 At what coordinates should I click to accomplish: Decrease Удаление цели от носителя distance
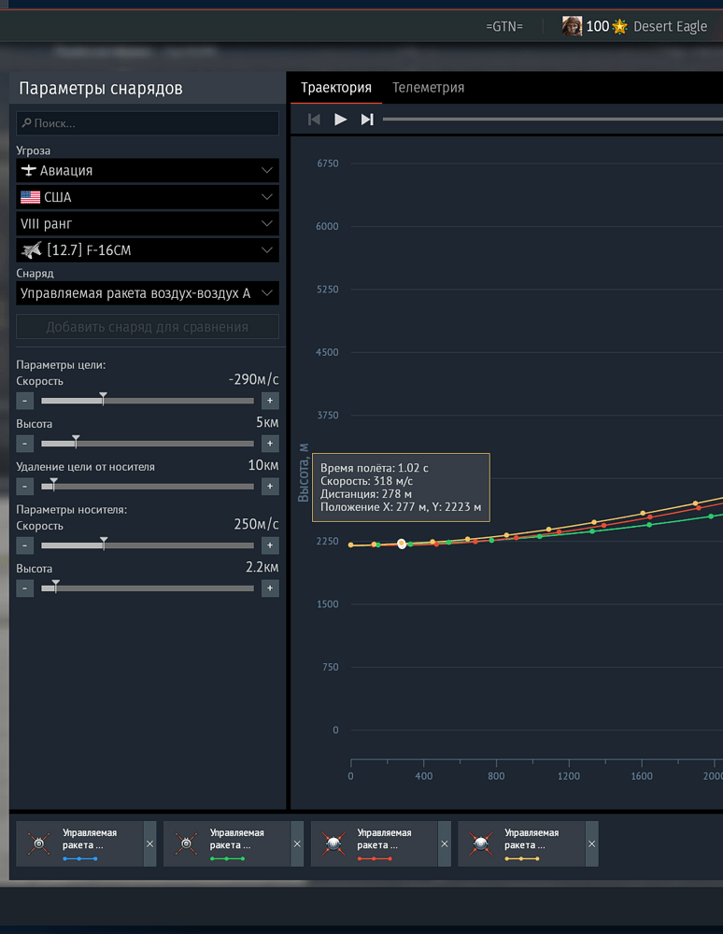click(24, 487)
